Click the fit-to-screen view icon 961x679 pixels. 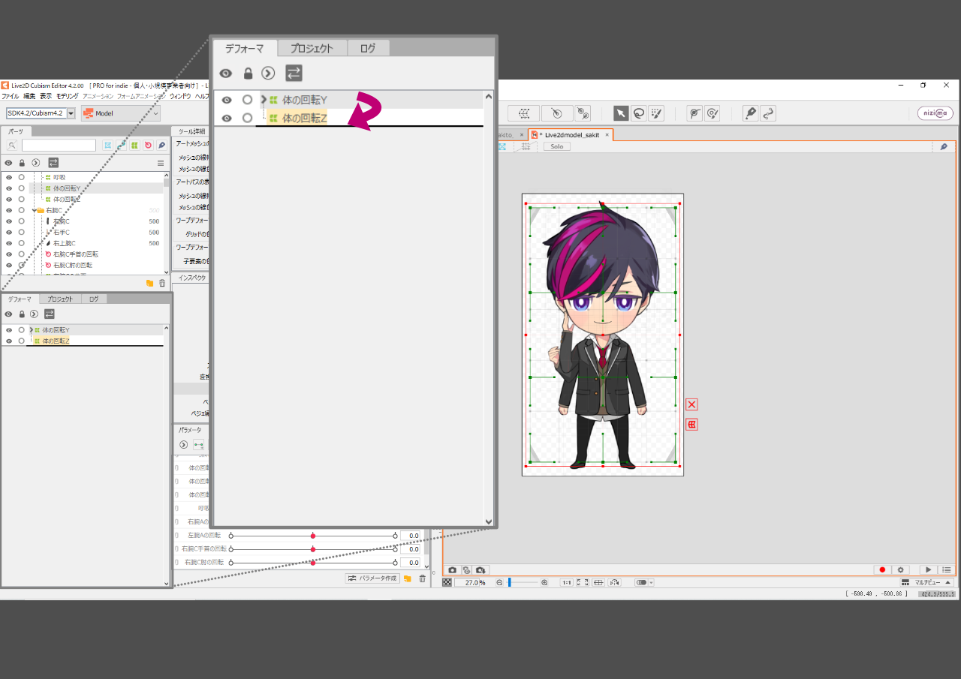[583, 582]
